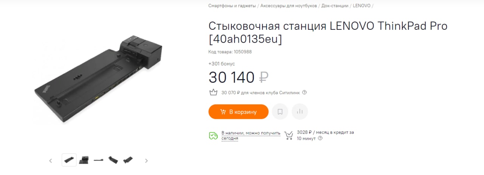
Task: Show the next product thumbnail with right arrow
Action: 146,161
